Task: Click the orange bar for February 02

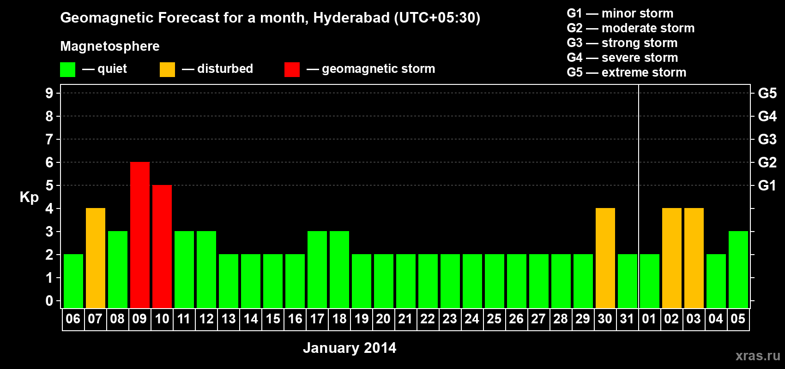Action: 672,258
